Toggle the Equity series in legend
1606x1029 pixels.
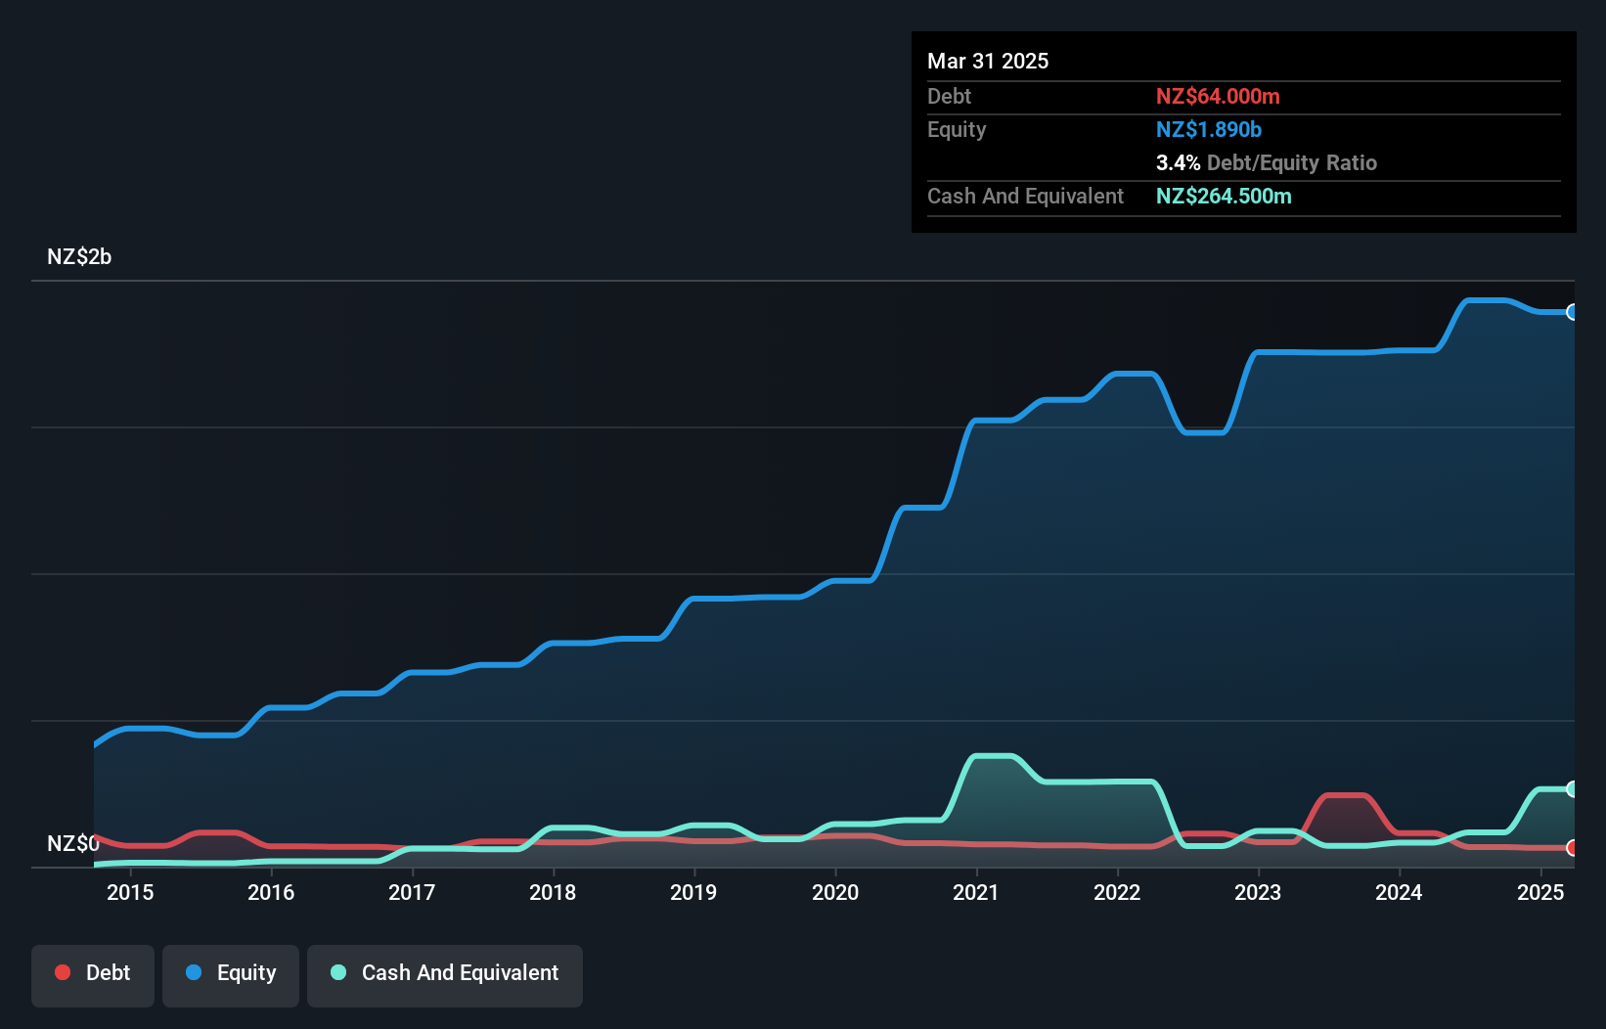click(x=231, y=973)
